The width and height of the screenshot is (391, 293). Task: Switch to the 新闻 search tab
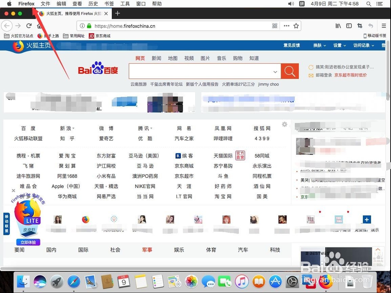coord(156,58)
